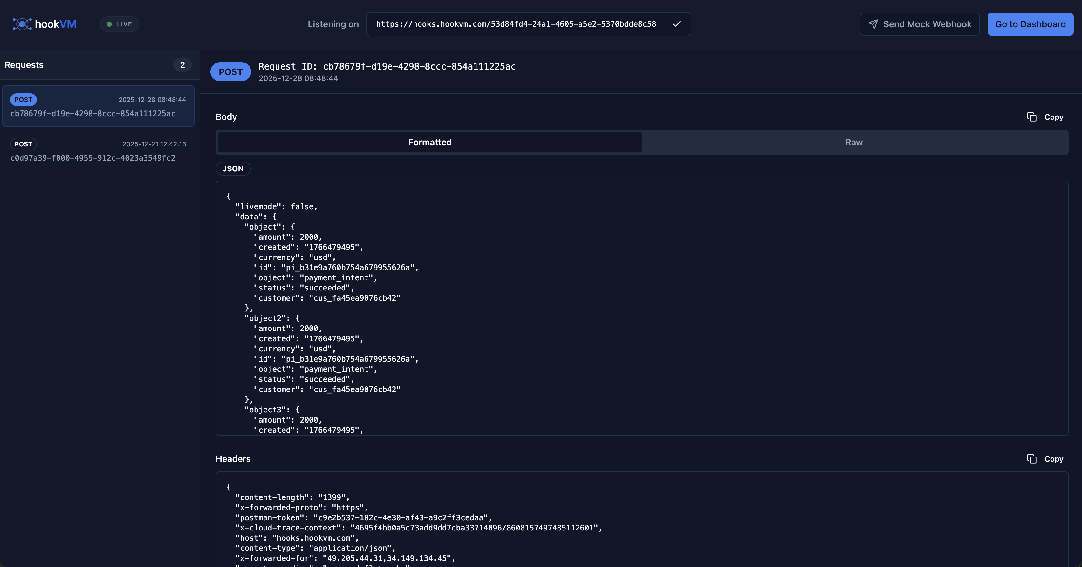Switch the body view to Raw
The image size is (1082, 567).
pyautogui.click(x=853, y=142)
